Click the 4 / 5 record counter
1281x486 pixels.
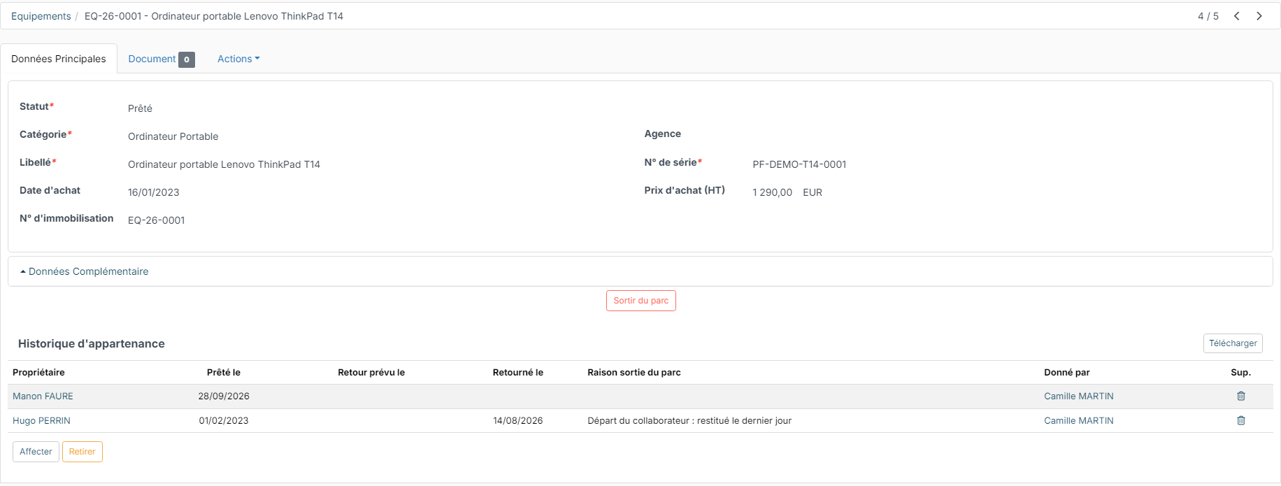pyautogui.click(x=1208, y=16)
